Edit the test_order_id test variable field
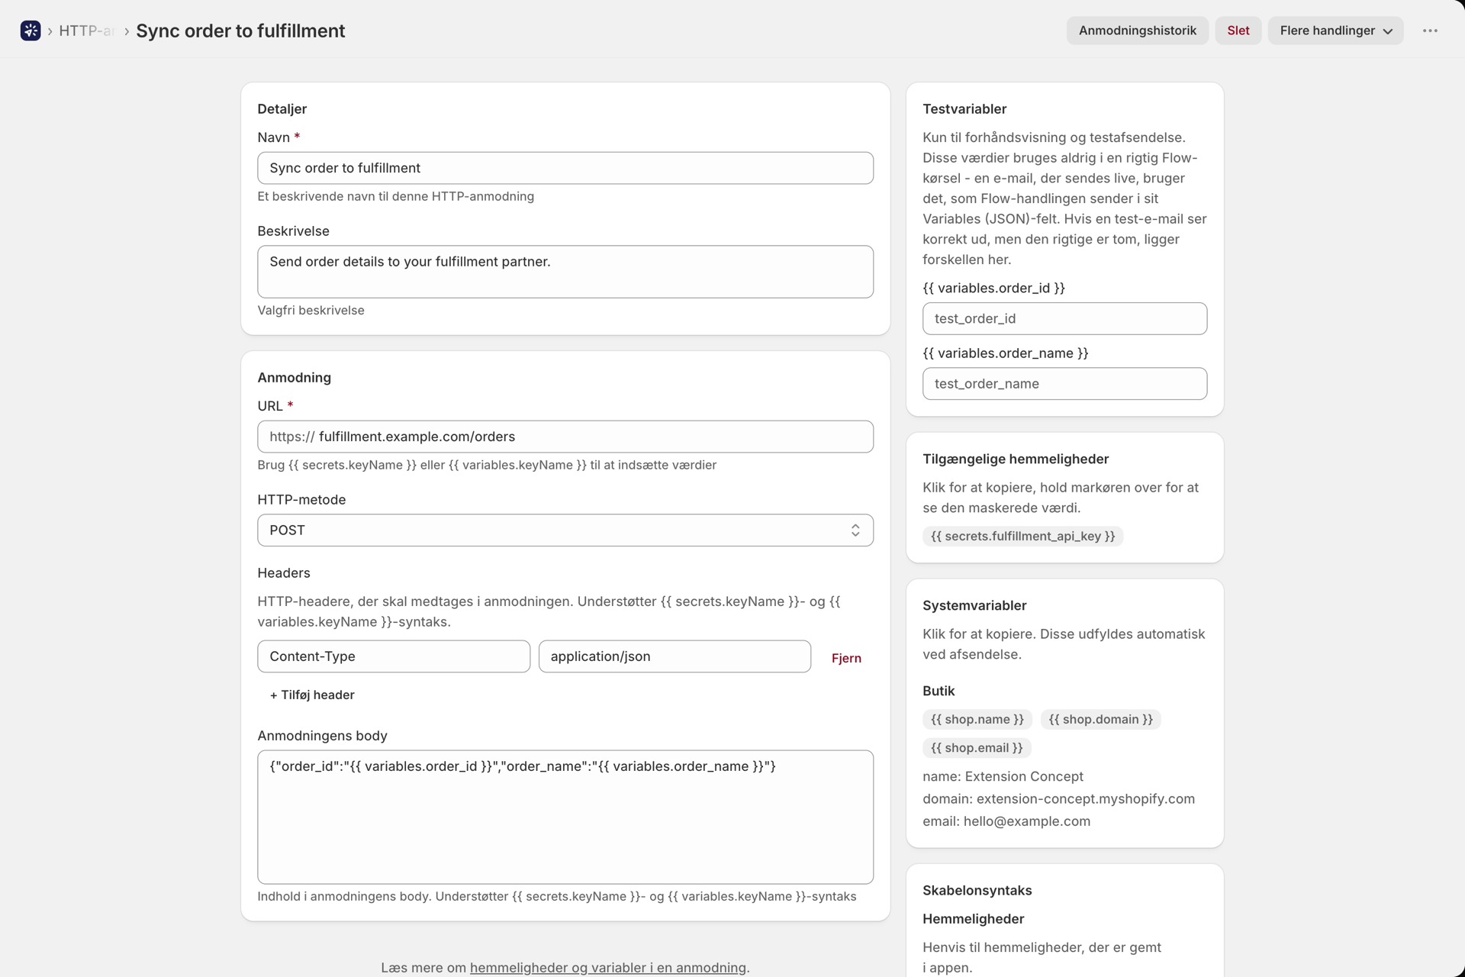1465x977 pixels. tap(1064, 318)
